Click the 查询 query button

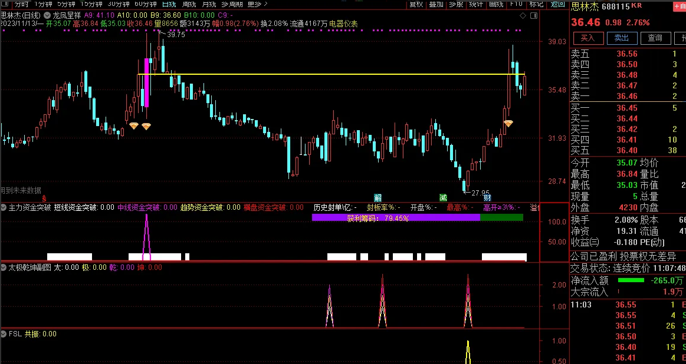click(x=655, y=38)
